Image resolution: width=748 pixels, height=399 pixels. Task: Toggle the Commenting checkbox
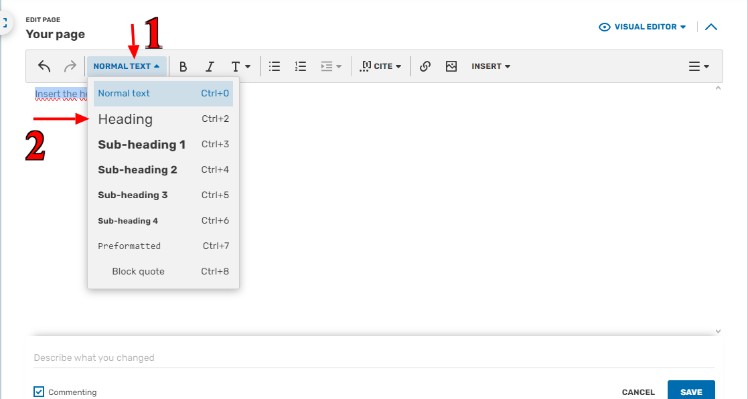tap(39, 392)
